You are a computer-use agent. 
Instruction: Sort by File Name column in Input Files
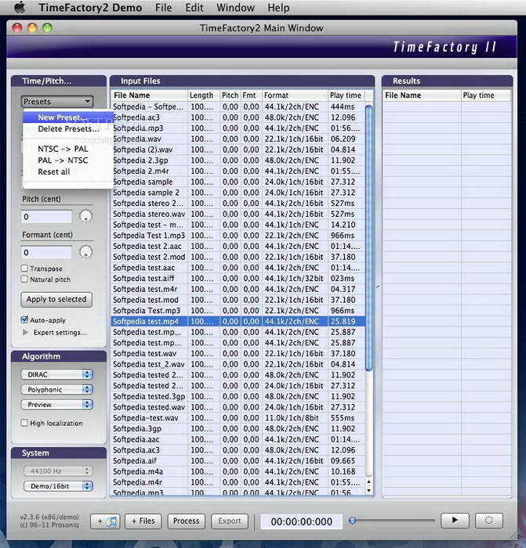150,96
